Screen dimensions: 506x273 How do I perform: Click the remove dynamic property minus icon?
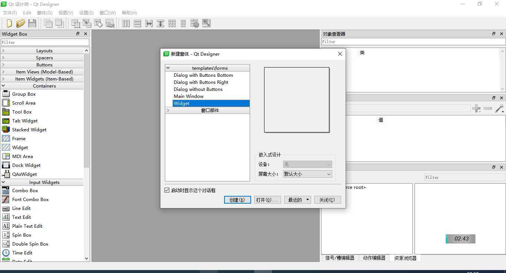488,109
